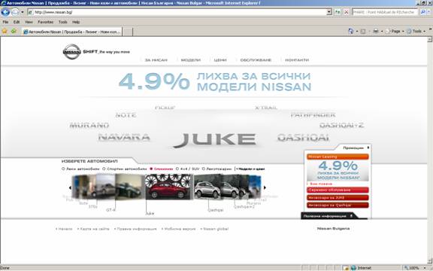Collapse the Промоции panel arrow
433x271 pixels.
click(x=368, y=148)
